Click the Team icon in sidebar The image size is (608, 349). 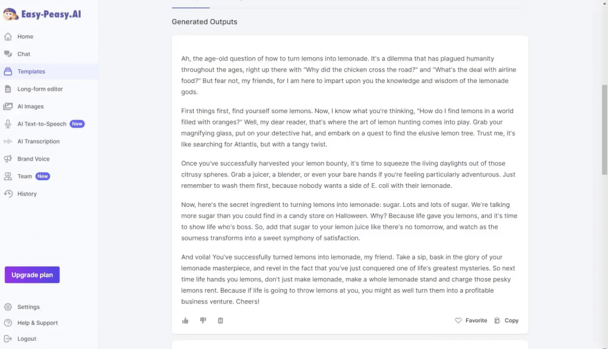tap(8, 176)
